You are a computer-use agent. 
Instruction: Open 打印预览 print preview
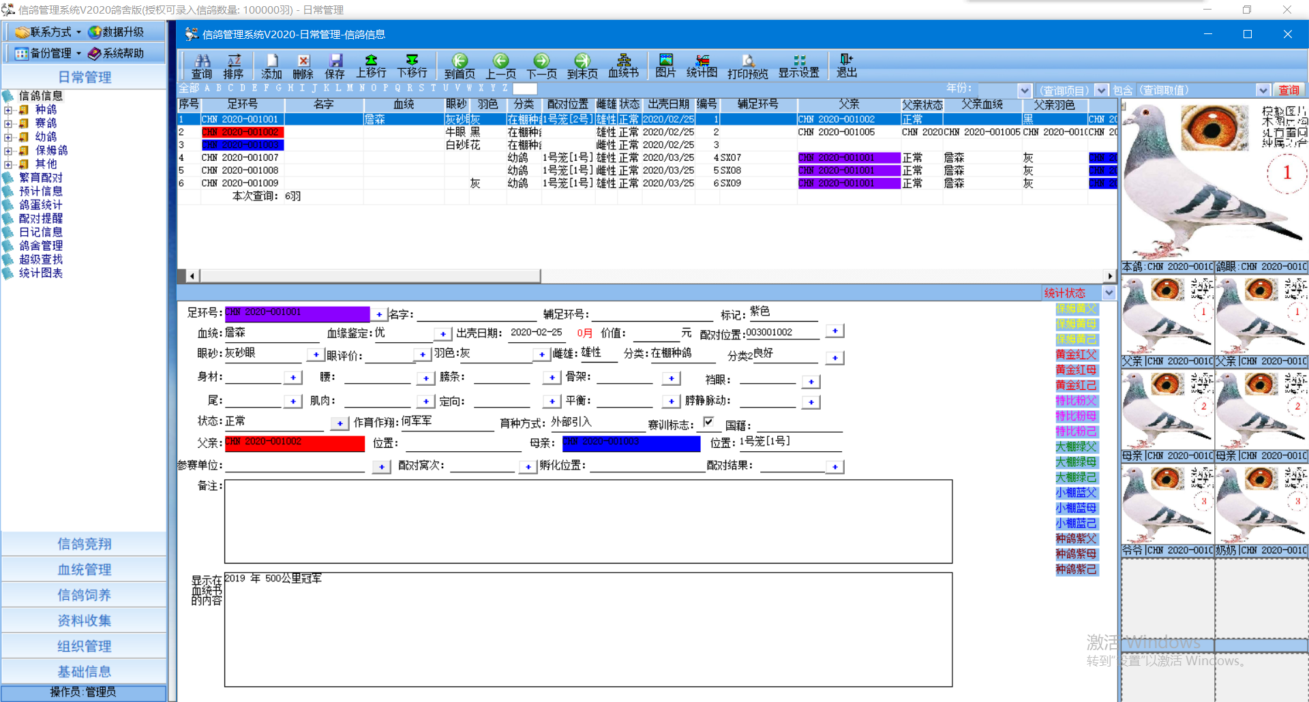pyautogui.click(x=747, y=66)
